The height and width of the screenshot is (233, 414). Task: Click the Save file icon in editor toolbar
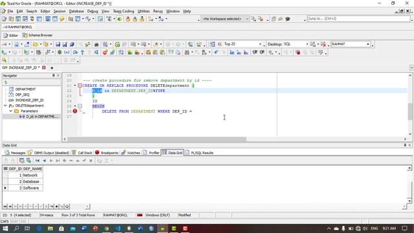[58, 44]
